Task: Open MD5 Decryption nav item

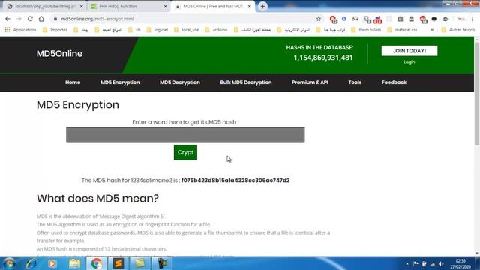Action: [x=180, y=82]
